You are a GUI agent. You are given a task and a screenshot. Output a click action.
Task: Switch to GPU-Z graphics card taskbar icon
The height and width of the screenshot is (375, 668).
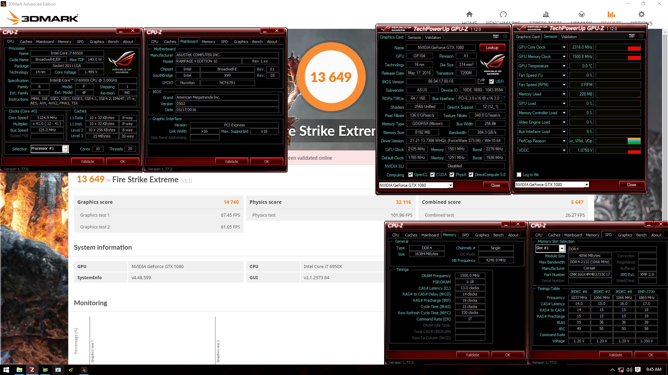(45, 370)
